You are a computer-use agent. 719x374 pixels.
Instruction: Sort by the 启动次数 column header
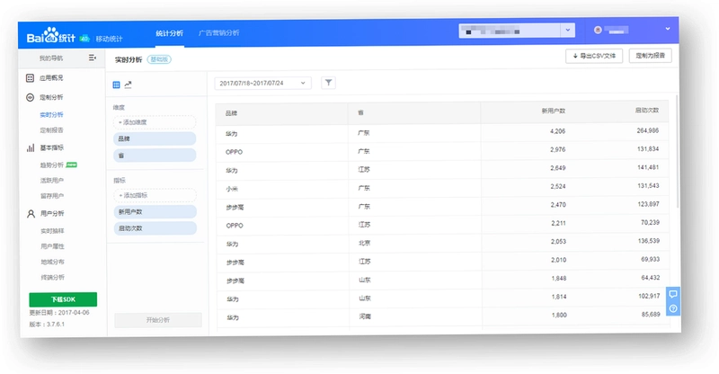[x=647, y=111]
